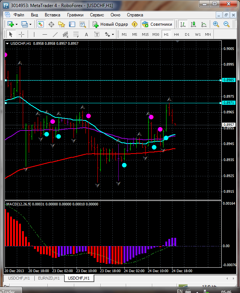Zoom in the chart
This screenshot has height=293, width=240.
[x=216, y=24]
